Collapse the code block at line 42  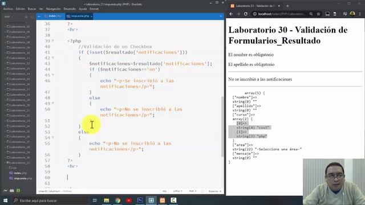[53, 58]
